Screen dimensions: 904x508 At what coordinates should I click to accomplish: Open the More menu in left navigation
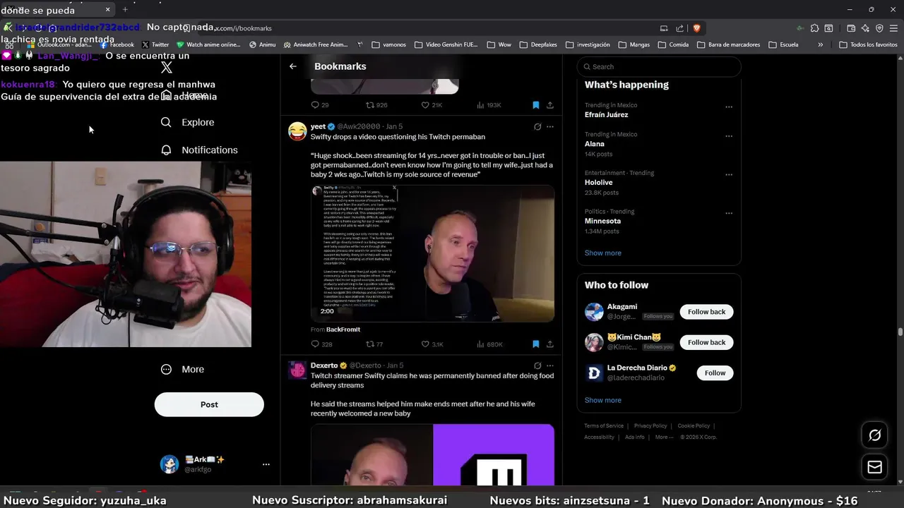tap(182, 369)
